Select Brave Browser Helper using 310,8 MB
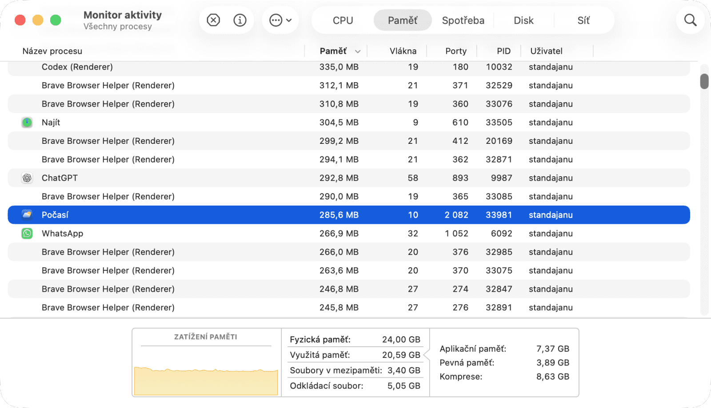The width and height of the screenshot is (711, 408). [349, 104]
